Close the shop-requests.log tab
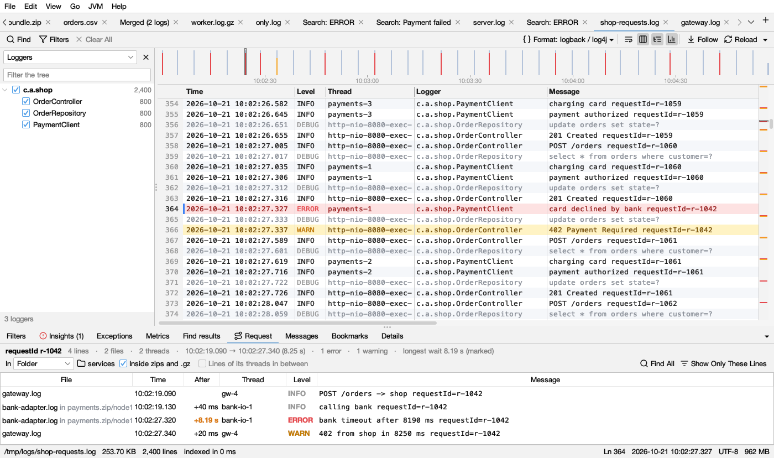This screenshot has width=774, height=458. (x=666, y=23)
